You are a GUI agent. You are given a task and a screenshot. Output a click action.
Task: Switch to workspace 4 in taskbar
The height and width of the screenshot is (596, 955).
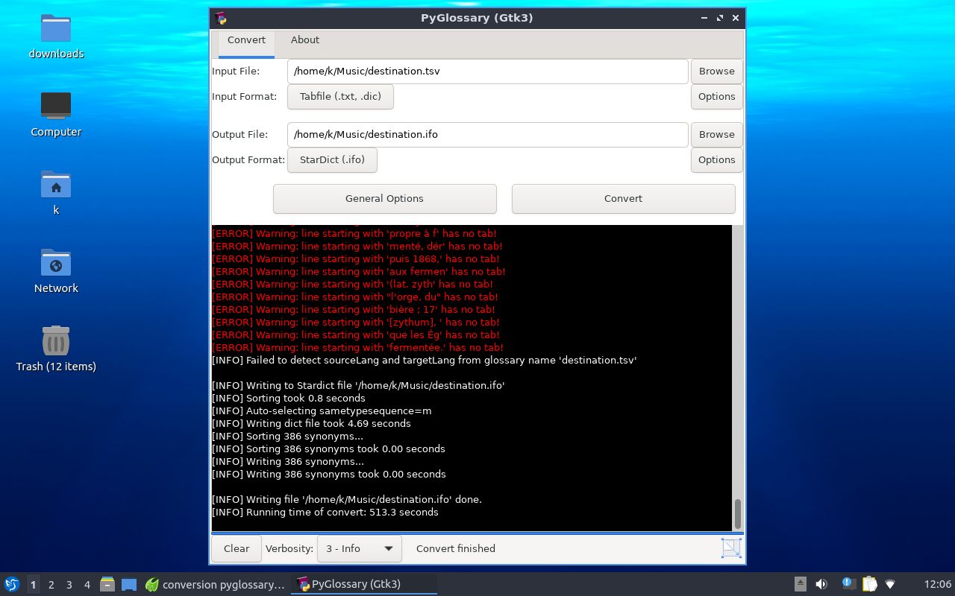pos(87,584)
